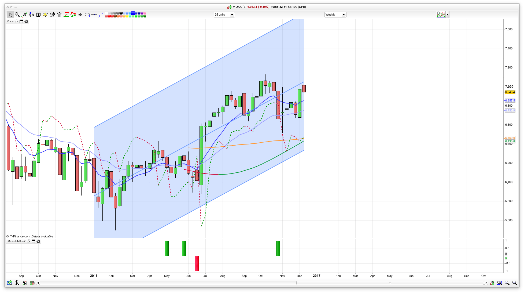Click the zoom out magnifier icon

(x=507, y=283)
